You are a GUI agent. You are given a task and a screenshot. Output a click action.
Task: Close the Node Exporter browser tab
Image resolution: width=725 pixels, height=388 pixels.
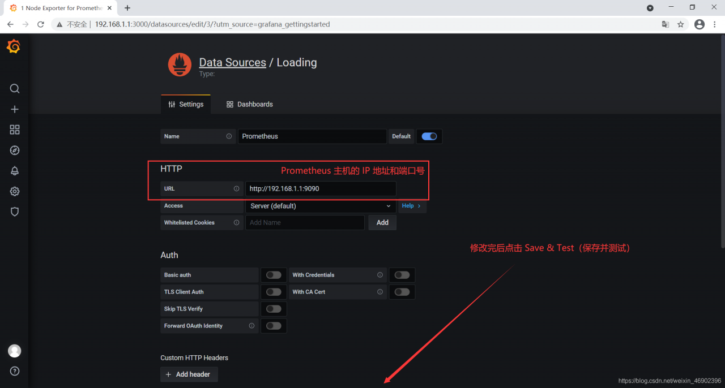[x=110, y=8]
